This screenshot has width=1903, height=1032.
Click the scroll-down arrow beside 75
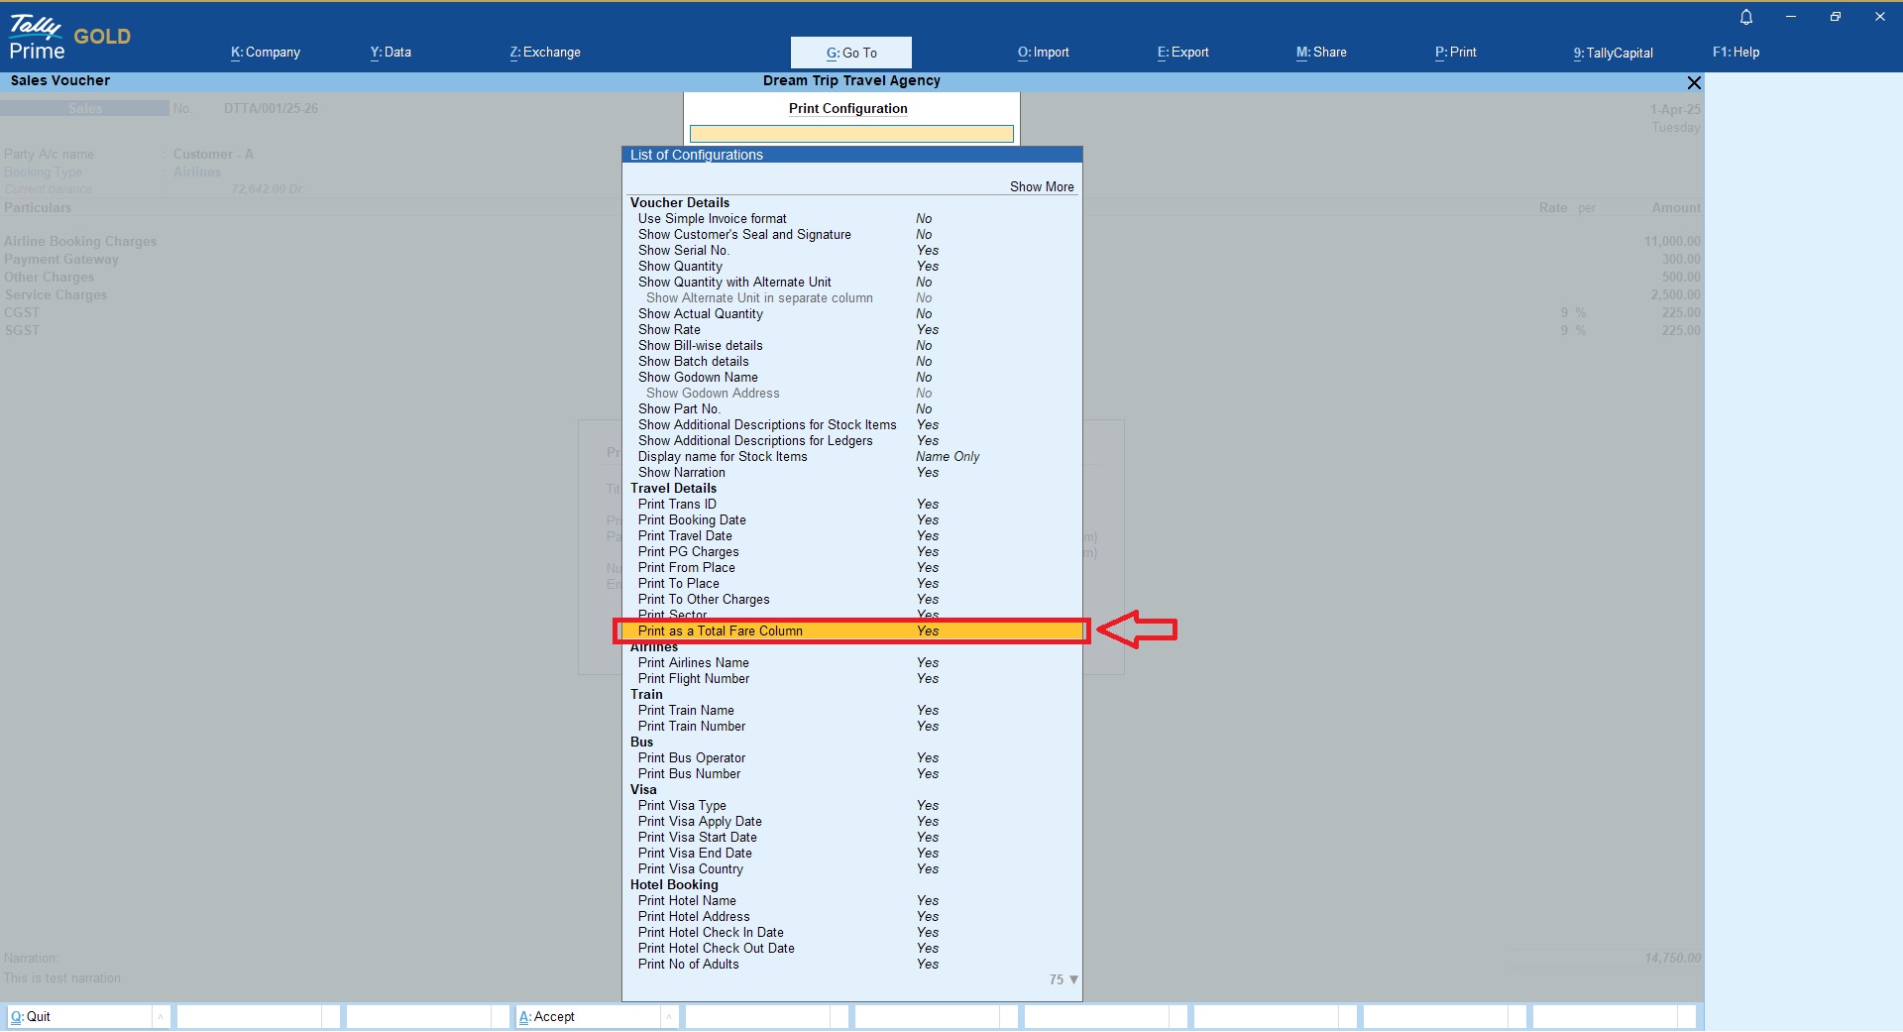click(x=1073, y=979)
